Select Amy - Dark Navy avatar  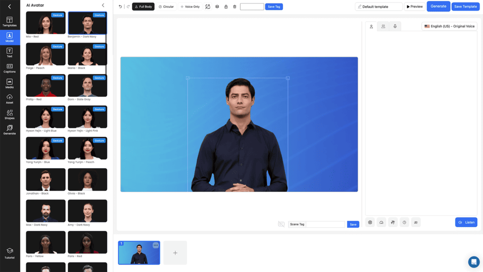pyautogui.click(x=87, y=211)
